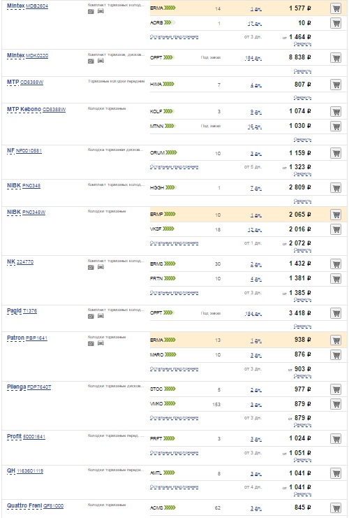The width and height of the screenshot is (349, 518).
Task: Open car applicability icon for NK 224770
Action: coord(101,267)
